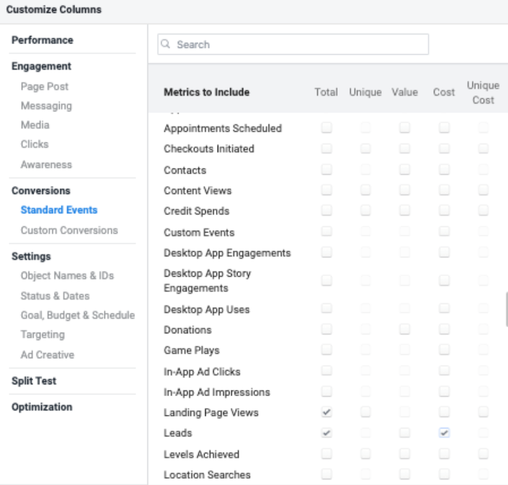Open the Performance section

pyautogui.click(x=42, y=40)
